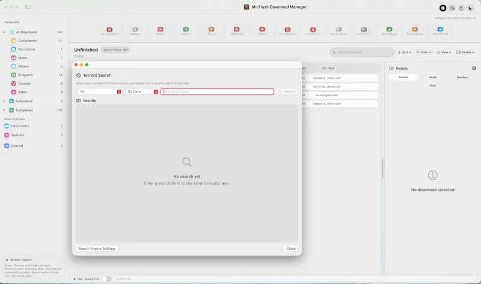Screen dimensions: 481x284
Task: Switch to the Details tab in the panel
Action: click(403, 77)
